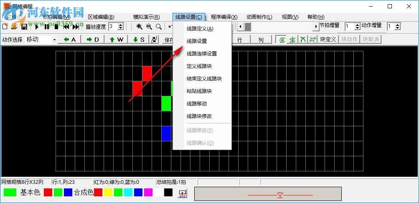The image size is (419, 203).
Task: Save with the floppy disk icon
Action: tap(24, 27)
